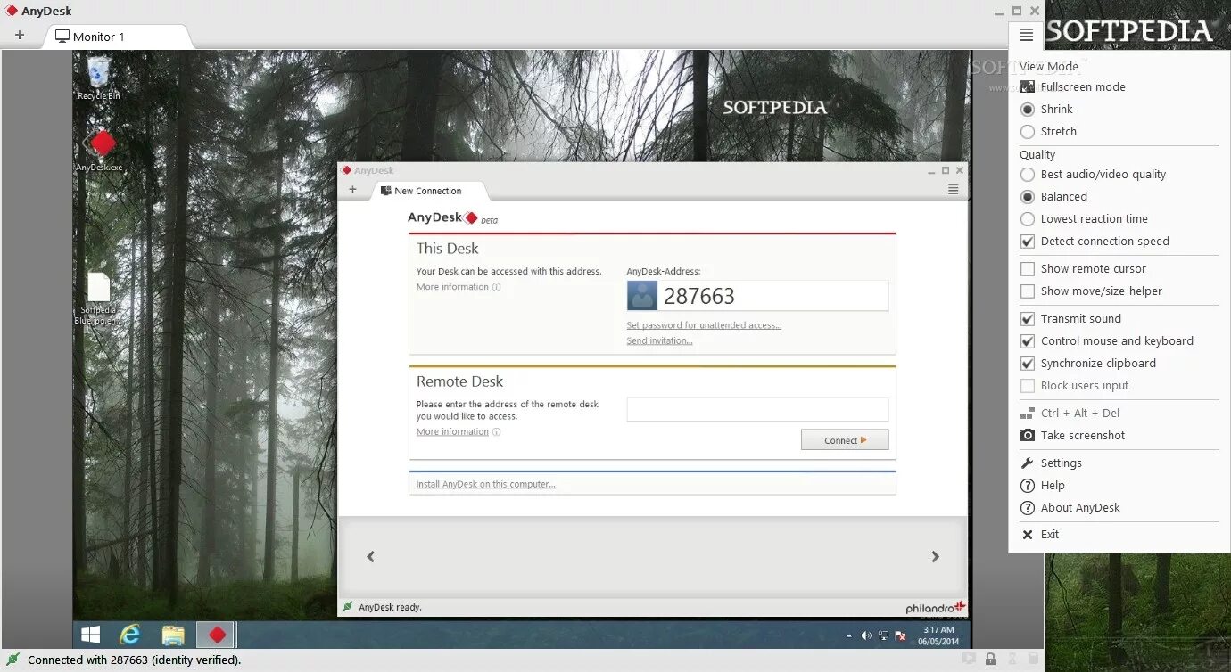Viewport: 1231px width, 672px height.
Task: Open hamburger menu in remote AnyDesk window
Action: 953,190
